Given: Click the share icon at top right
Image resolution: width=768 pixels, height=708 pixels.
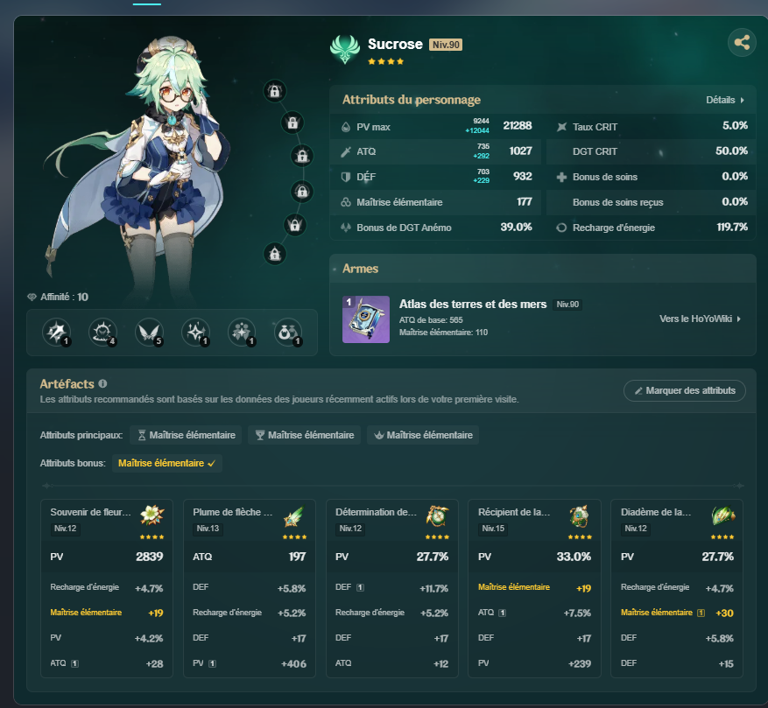Looking at the screenshot, I should coord(742,43).
